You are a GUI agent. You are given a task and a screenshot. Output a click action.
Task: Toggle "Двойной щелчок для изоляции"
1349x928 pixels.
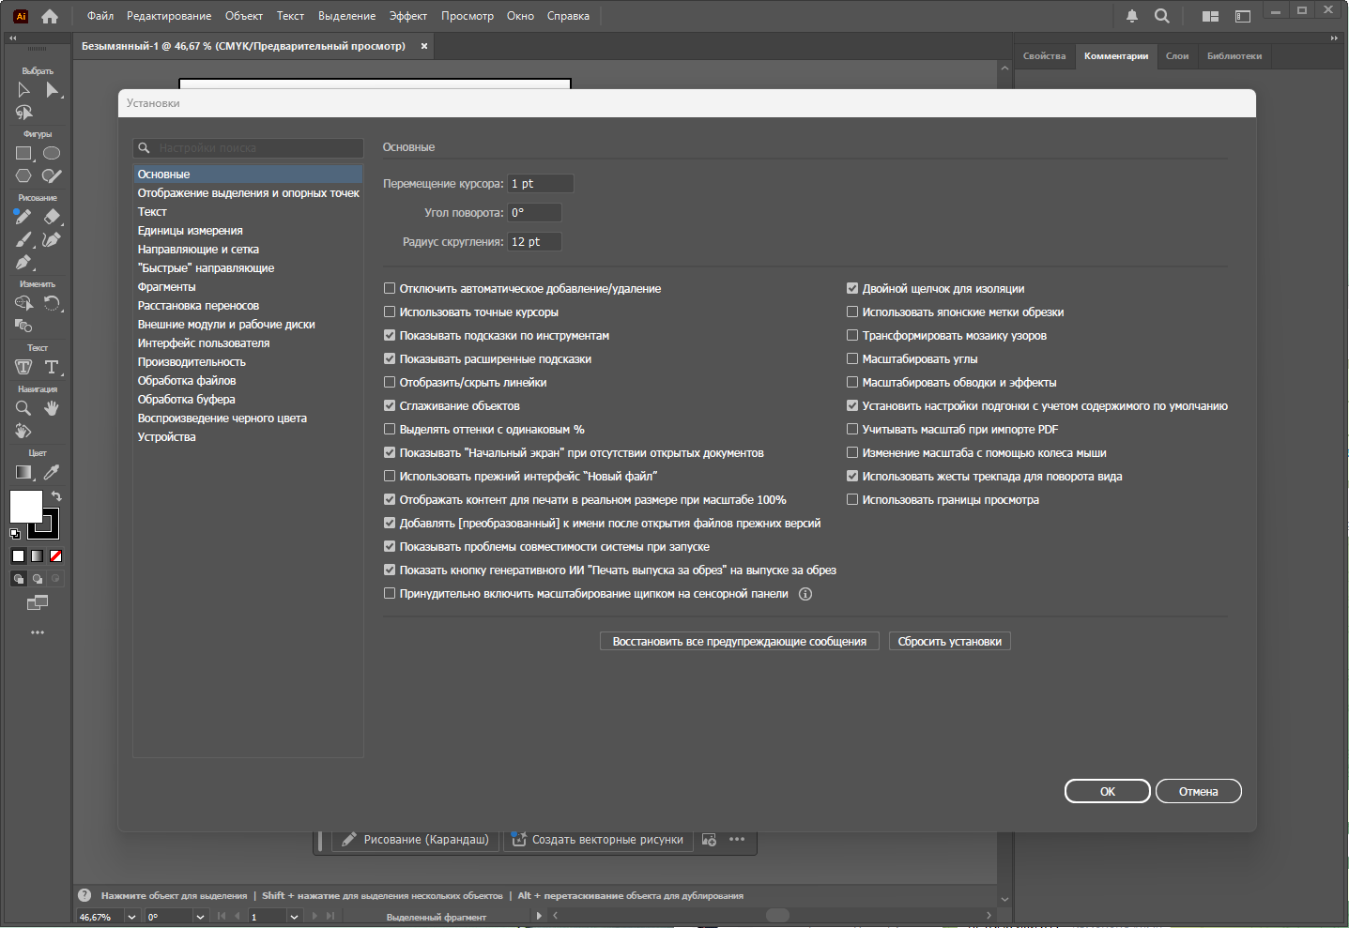click(852, 289)
